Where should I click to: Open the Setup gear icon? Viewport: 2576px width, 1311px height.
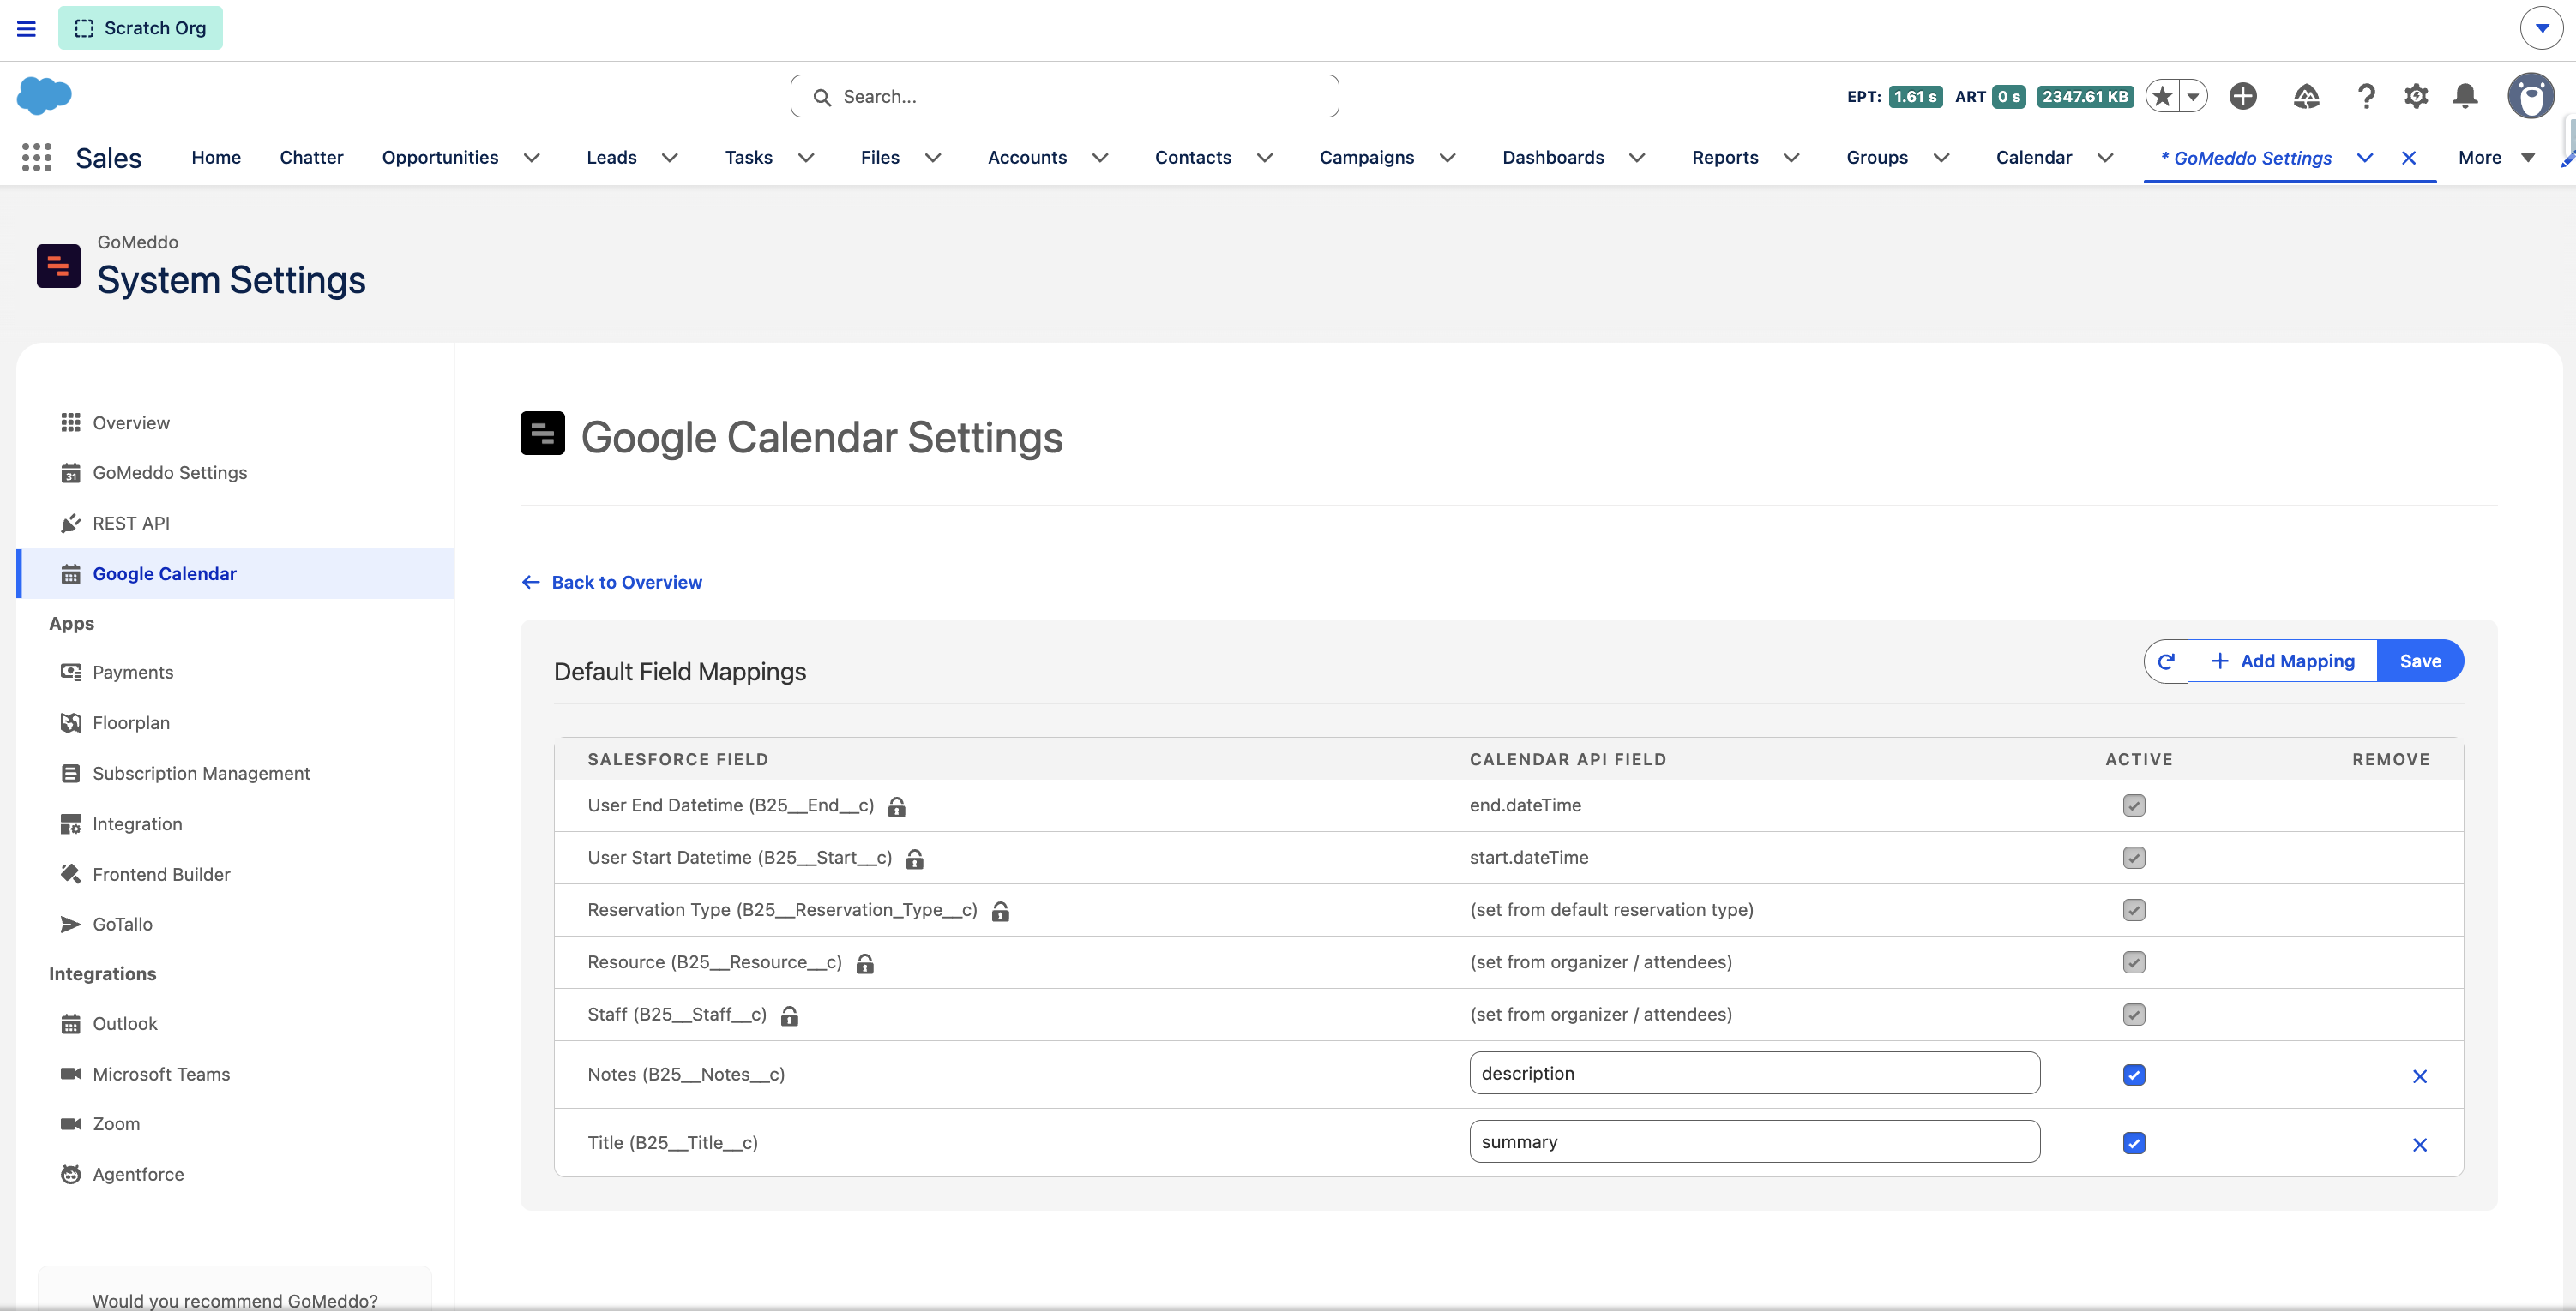2416,96
